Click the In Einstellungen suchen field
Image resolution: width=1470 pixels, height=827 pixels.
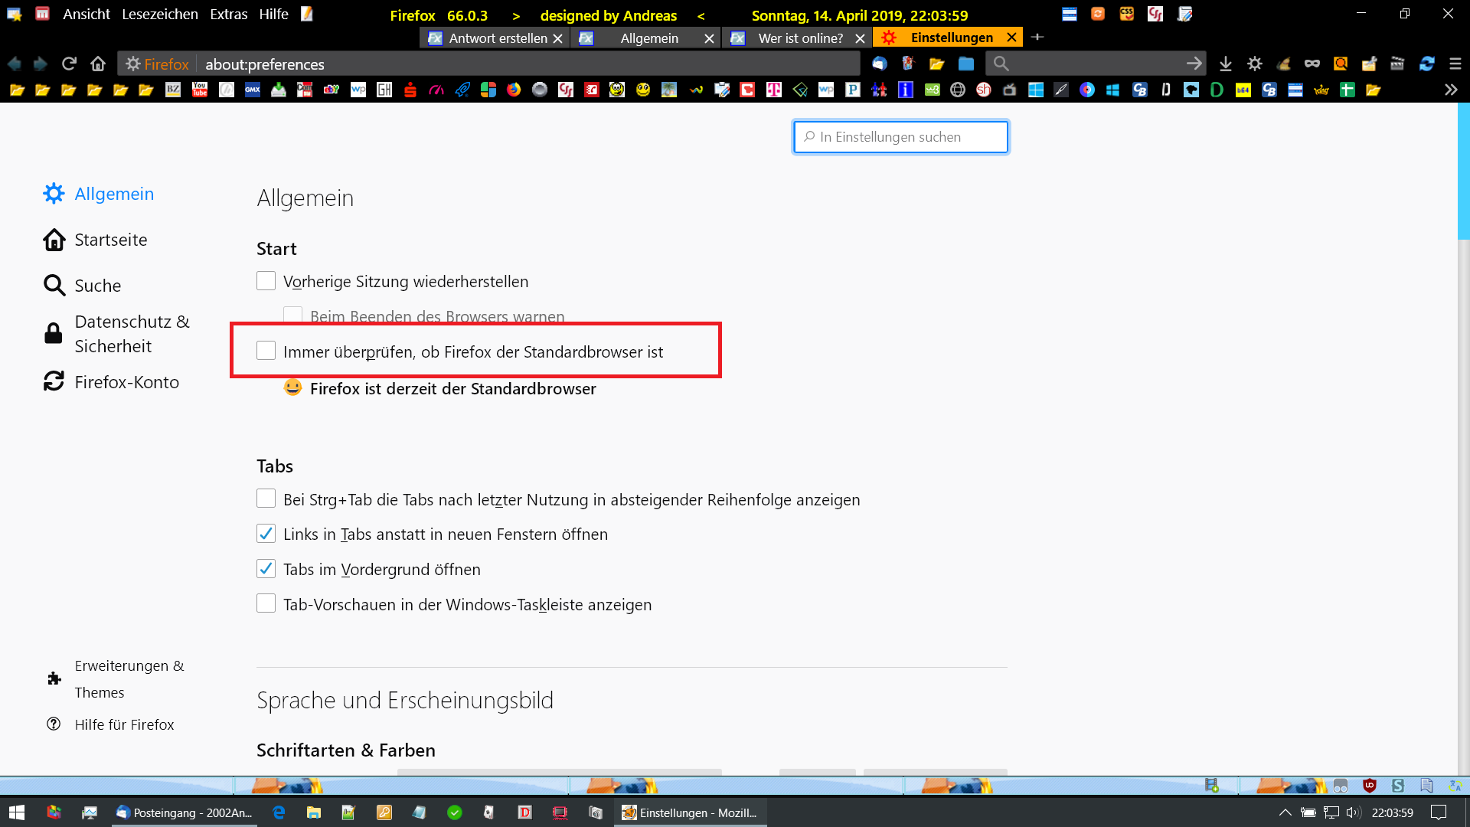click(900, 137)
